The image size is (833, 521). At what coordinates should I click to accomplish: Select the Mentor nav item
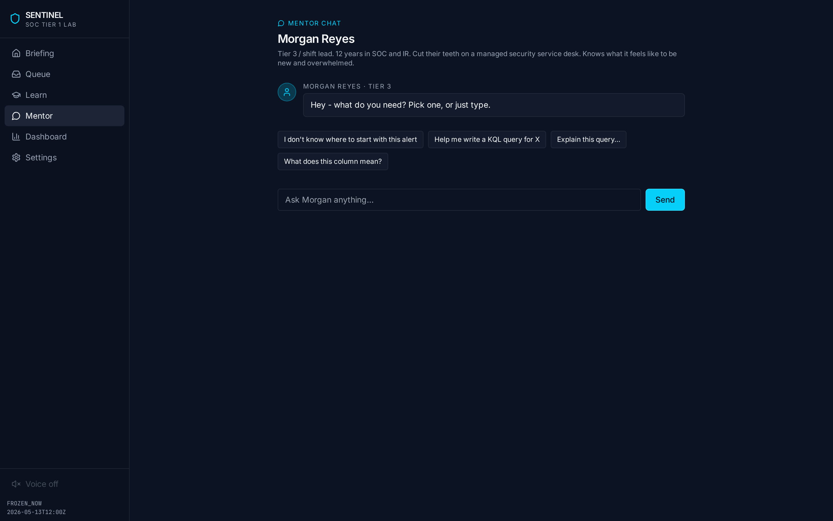(64, 116)
